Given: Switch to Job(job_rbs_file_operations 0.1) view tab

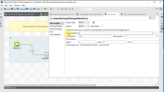Looking at the screenshot, I should (x=62, y=14).
